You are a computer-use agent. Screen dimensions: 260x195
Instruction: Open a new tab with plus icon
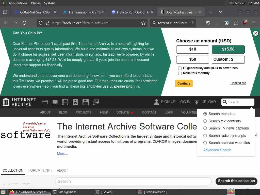pyautogui.click(x=210, y=12)
